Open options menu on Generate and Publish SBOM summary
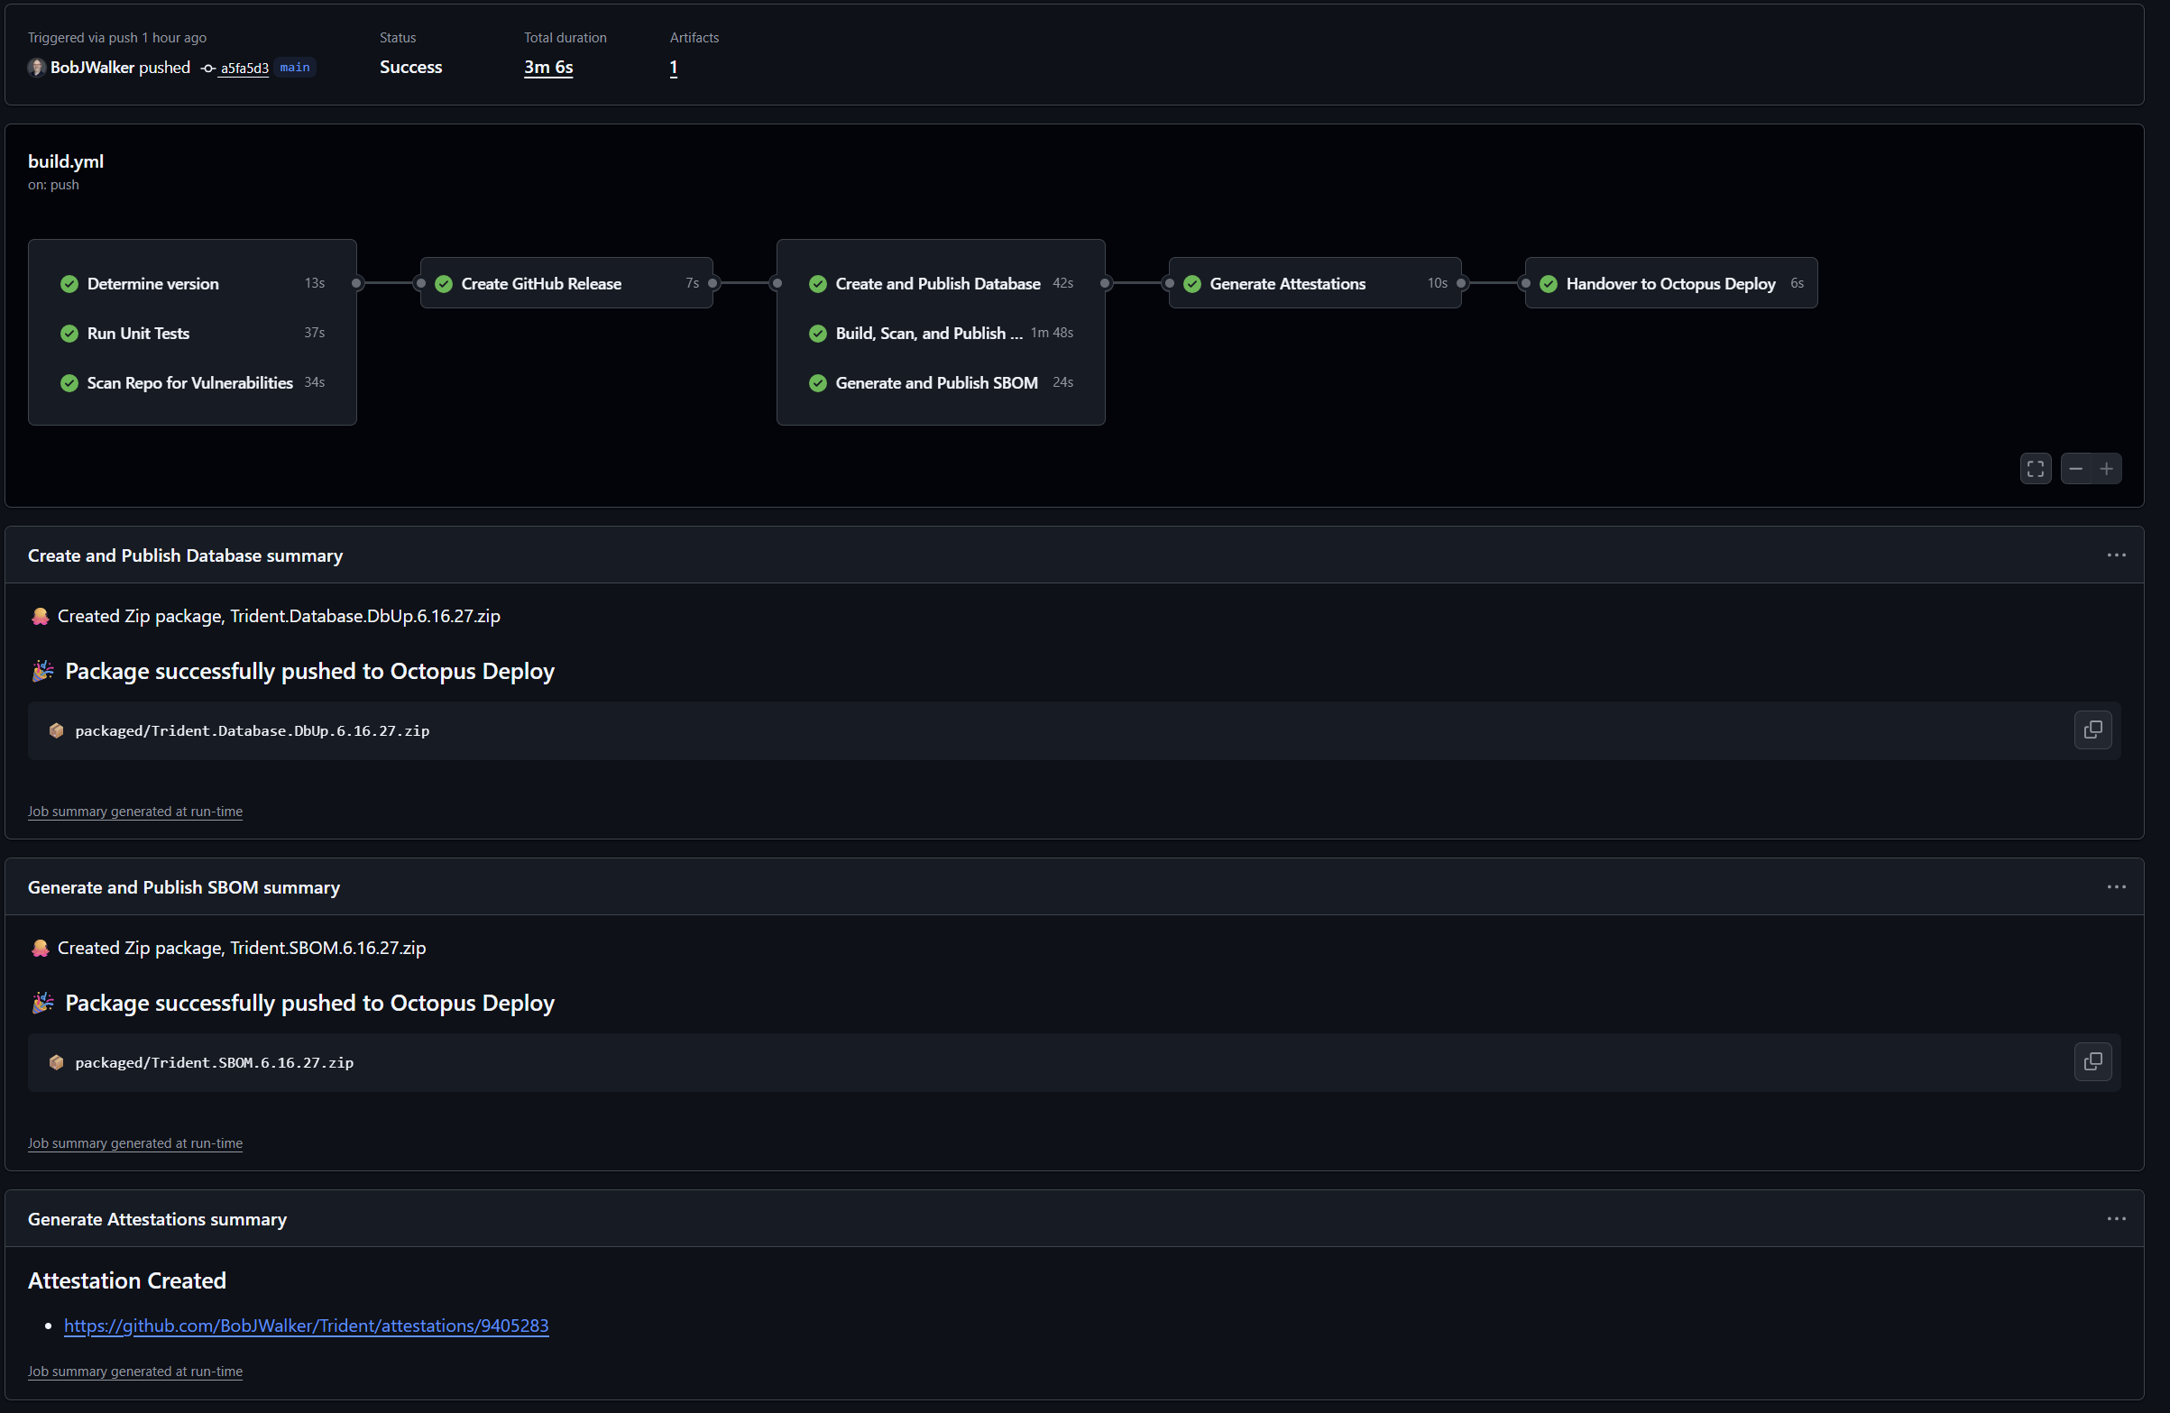The image size is (2170, 1413). (x=2116, y=886)
